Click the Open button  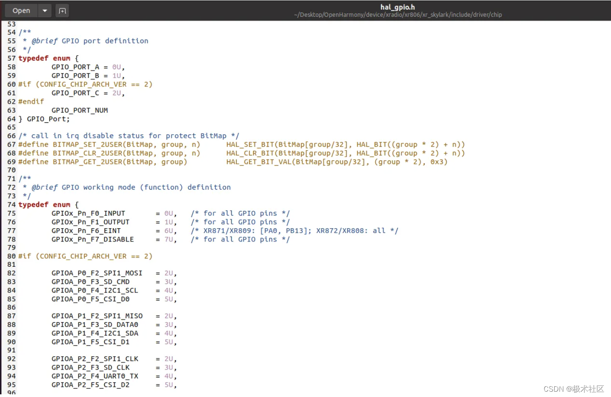coord(21,11)
